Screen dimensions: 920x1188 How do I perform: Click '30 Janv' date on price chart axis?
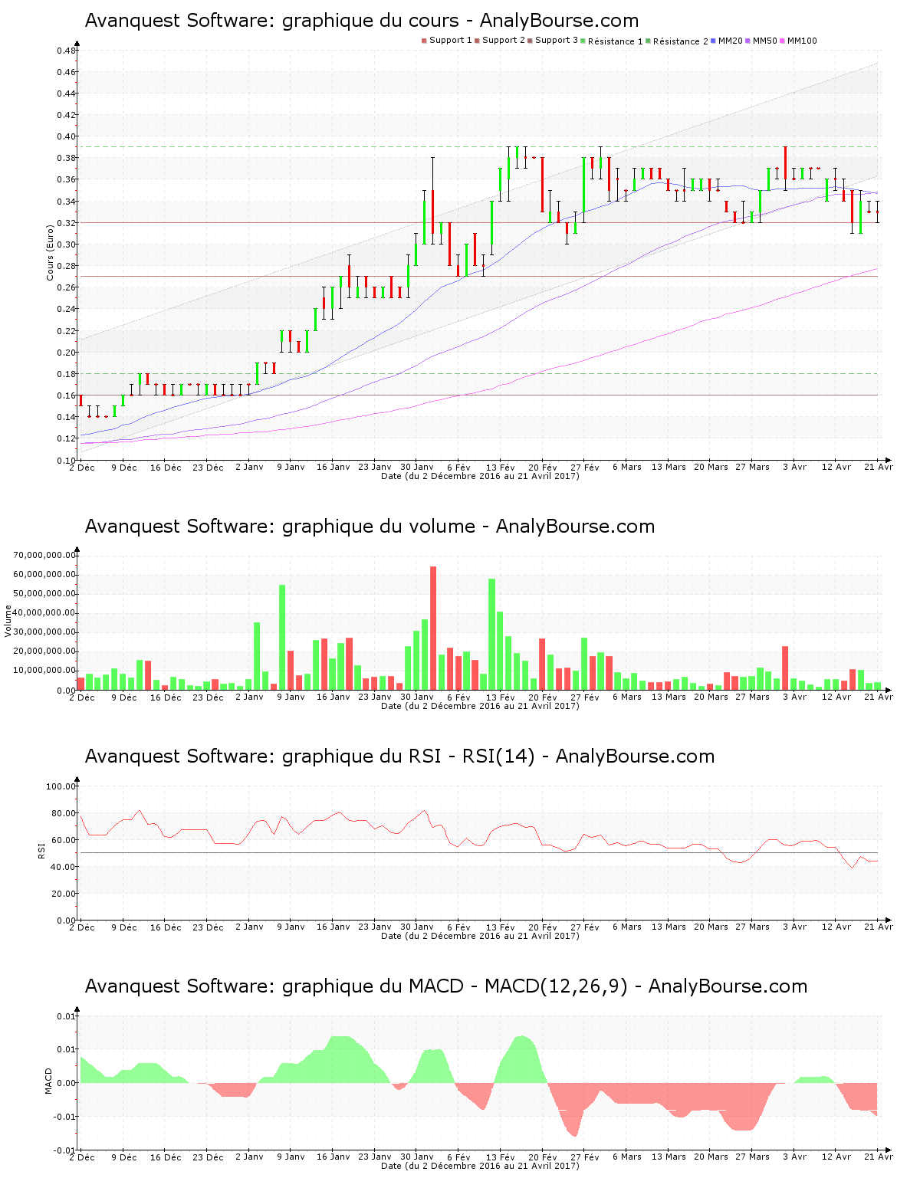(x=417, y=467)
